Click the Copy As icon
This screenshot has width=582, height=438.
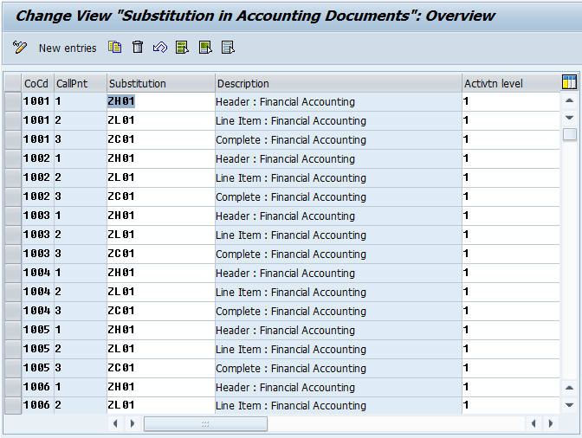(114, 48)
